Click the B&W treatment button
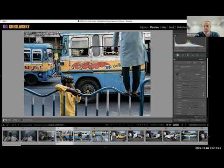 point(195,63)
